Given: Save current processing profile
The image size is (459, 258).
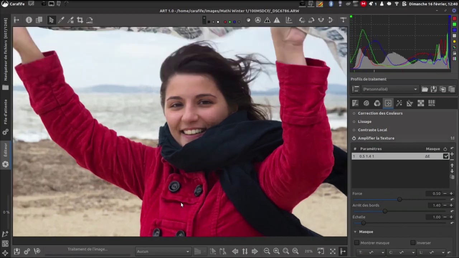Looking at the screenshot, I should 434,89.
